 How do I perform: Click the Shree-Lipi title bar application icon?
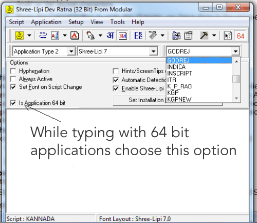coord(9,10)
